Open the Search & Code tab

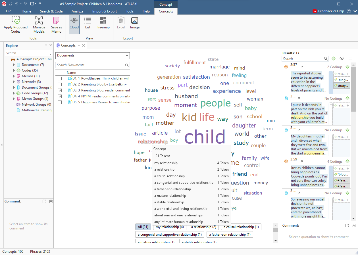[x=51, y=11]
